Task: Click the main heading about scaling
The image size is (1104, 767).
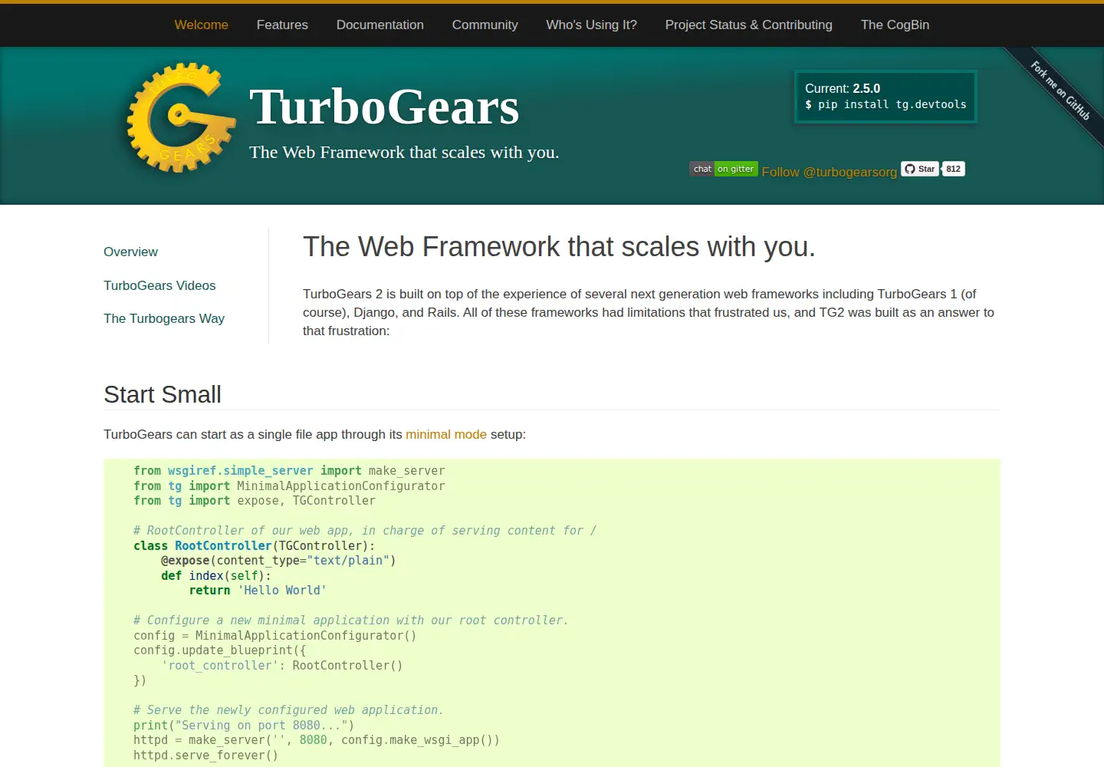Action: 559,247
